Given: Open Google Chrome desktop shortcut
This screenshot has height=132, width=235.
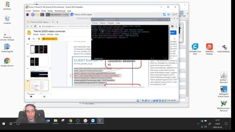Looking at the screenshot, I should pos(7,62).
